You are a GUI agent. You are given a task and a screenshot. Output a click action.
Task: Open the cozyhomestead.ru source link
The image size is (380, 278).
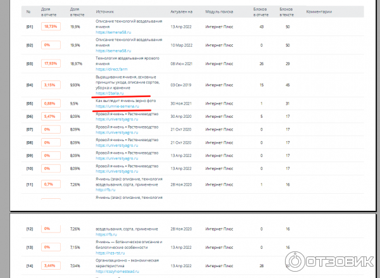117,272
